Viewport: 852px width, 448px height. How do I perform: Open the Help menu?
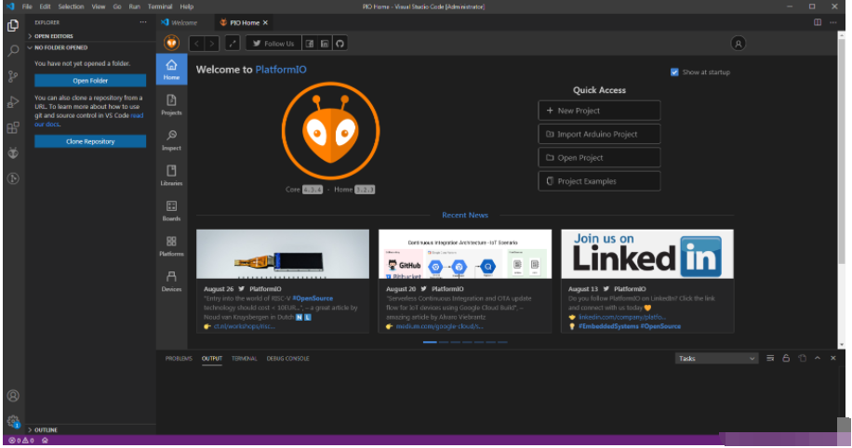[x=186, y=7]
